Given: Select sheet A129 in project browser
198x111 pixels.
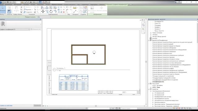Looking at the screenshot, I should click(157, 85).
